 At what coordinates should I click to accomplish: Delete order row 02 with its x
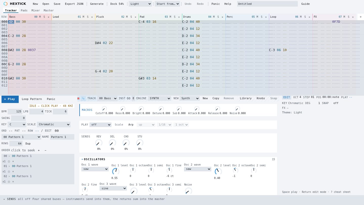pyautogui.click(x=13, y=181)
